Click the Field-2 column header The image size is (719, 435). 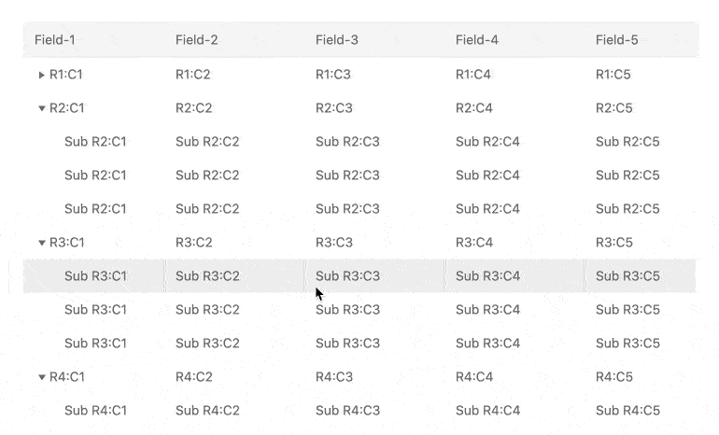point(196,40)
